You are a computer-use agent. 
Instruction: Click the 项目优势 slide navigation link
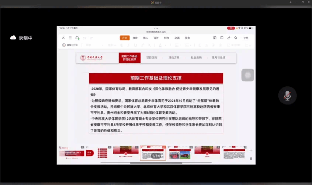click(152, 58)
